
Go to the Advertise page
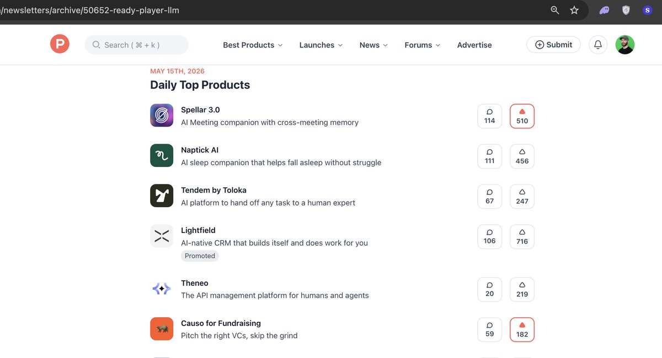click(x=474, y=45)
